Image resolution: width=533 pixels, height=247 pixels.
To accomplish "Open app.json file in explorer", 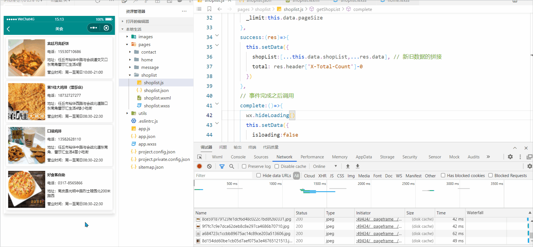I will click(x=147, y=136).
